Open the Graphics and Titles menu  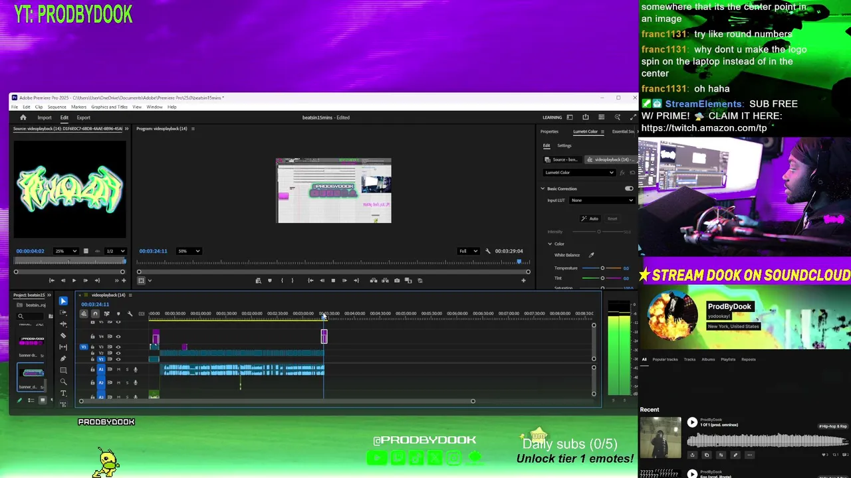point(109,107)
